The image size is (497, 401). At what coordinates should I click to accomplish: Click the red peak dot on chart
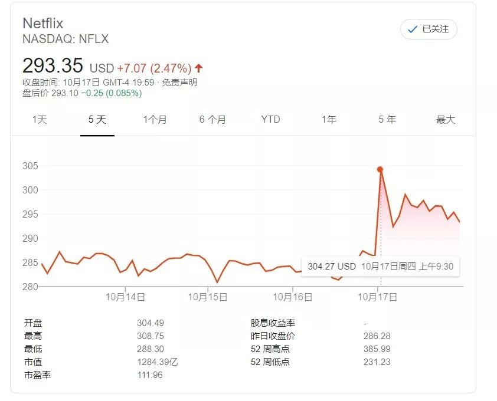pyautogui.click(x=380, y=169)
